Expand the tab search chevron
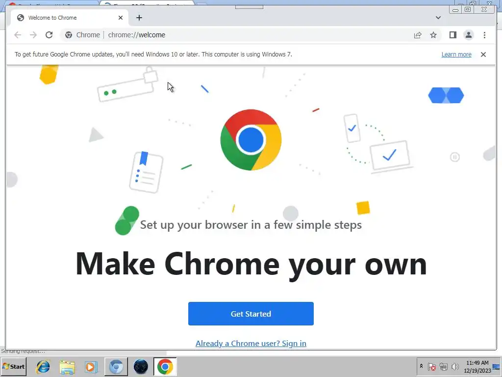Viewport: 502px width, 377px height. pos(438,18)
